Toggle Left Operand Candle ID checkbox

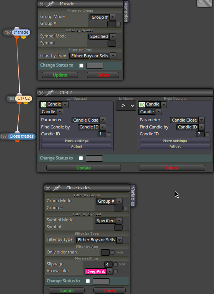point(109,134)
